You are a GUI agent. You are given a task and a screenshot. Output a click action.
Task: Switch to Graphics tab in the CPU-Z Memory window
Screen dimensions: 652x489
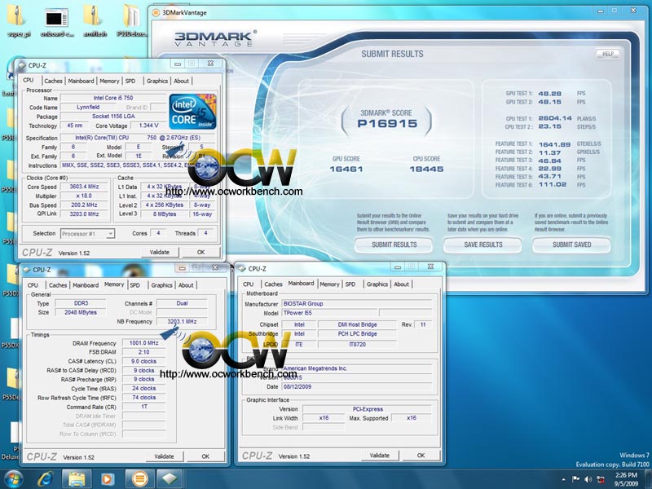coord(161,285)
